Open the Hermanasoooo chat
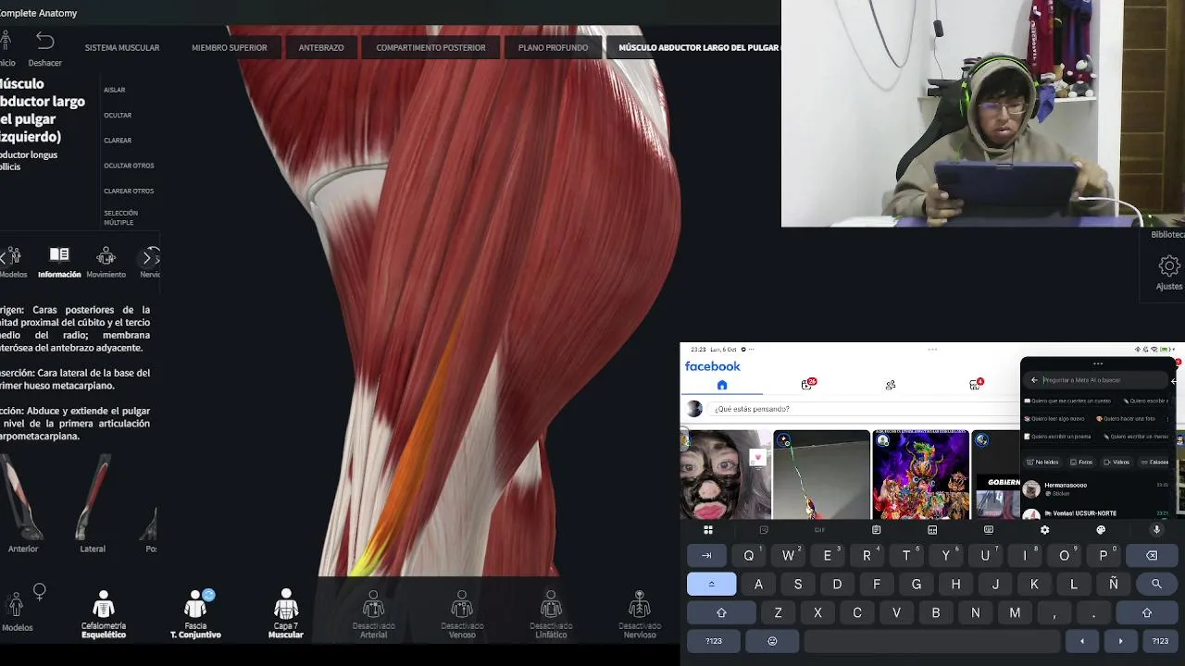The width and height of the screenshot is (1185, 666). [1097, 488]
